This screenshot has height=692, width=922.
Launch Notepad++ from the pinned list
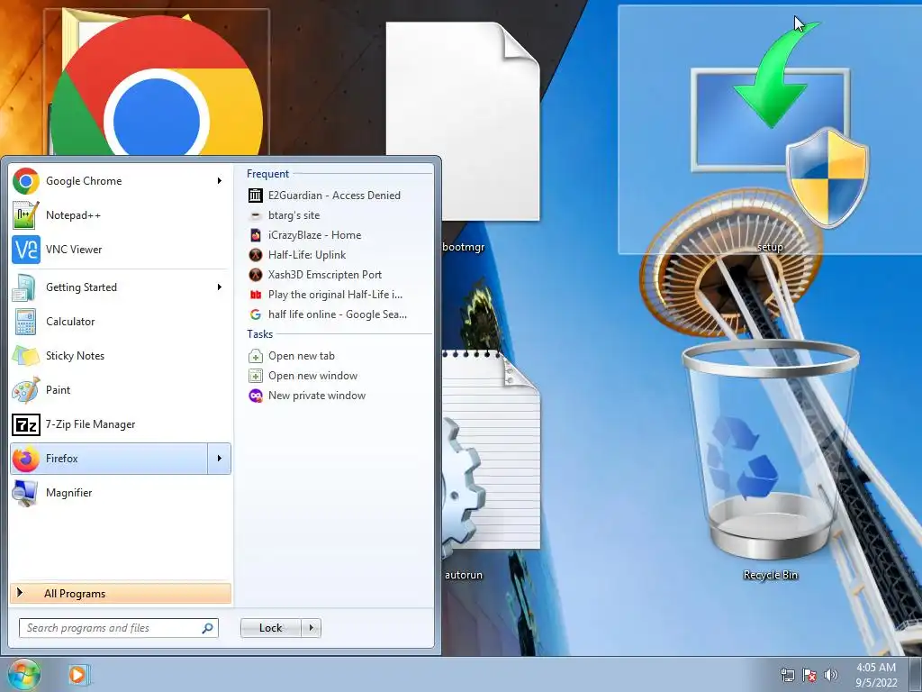[x=121, y=215]
